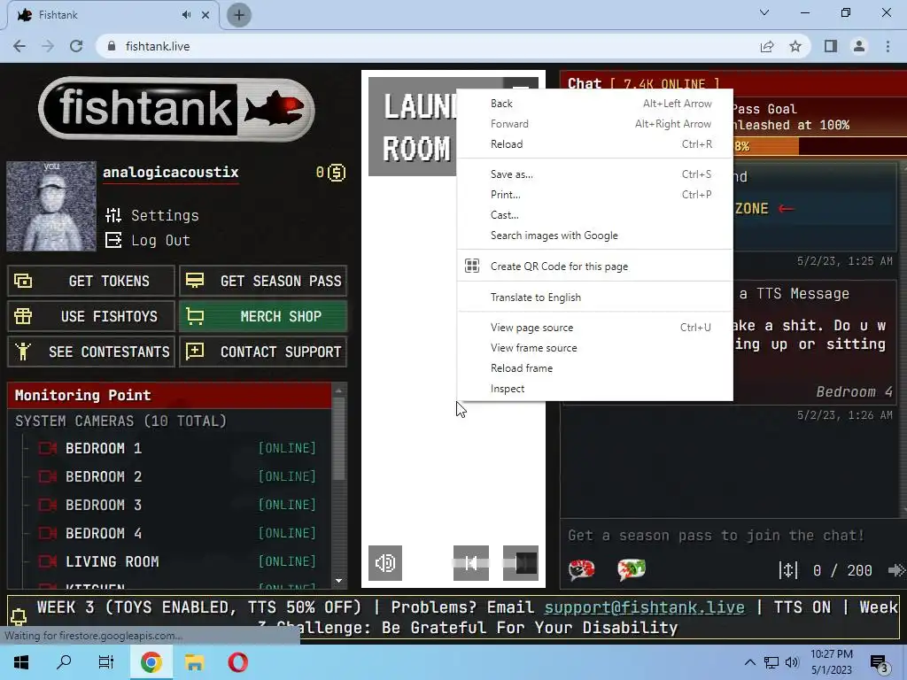The image size is (907, 680).
Task: Click GET SEASON PASS button
Action: point(263,281)
